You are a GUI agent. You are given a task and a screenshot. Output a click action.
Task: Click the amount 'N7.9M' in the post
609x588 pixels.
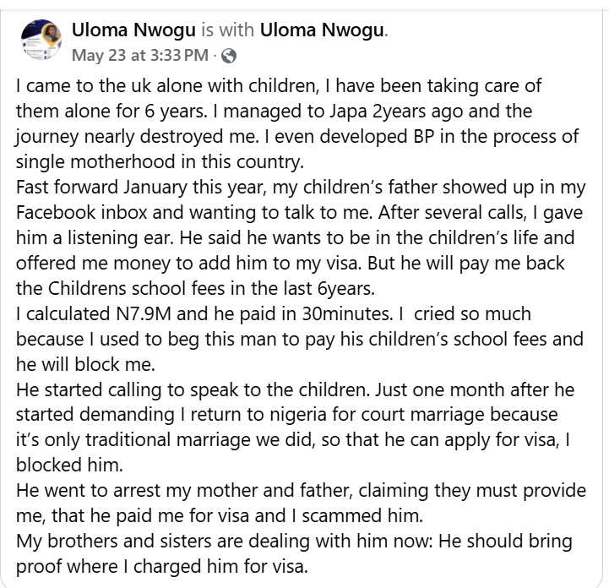tap(144, 313)
